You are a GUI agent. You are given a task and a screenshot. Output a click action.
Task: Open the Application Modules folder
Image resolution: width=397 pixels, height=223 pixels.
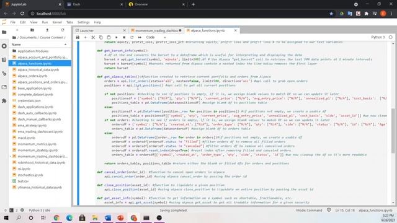(39, 51)
